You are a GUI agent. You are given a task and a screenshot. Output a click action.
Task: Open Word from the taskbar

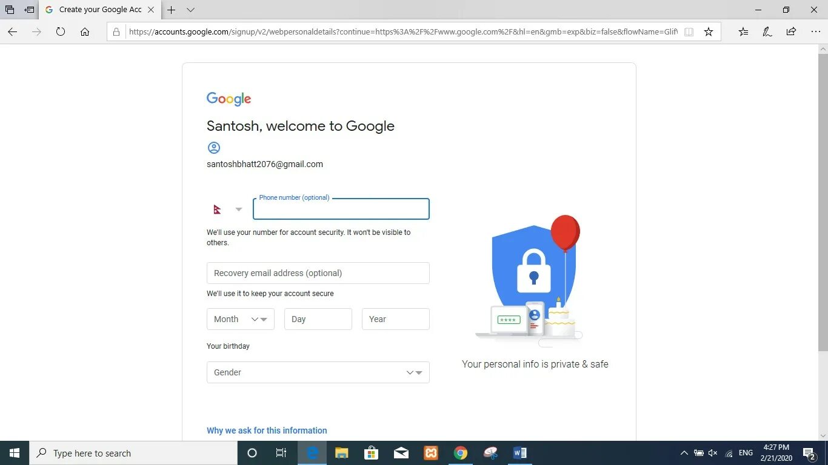520,453
